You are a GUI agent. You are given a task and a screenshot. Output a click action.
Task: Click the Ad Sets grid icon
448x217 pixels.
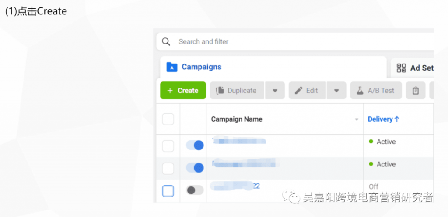coord(401,68)
